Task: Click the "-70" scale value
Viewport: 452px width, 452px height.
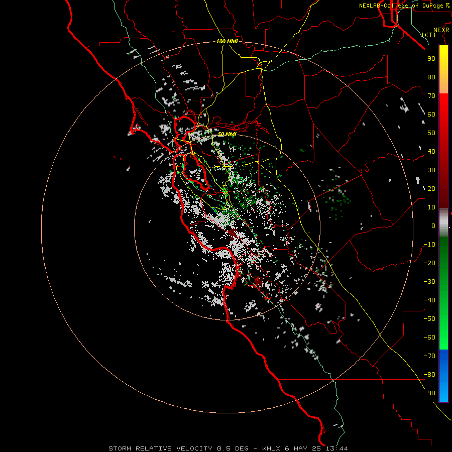Action: click(429, 356)
